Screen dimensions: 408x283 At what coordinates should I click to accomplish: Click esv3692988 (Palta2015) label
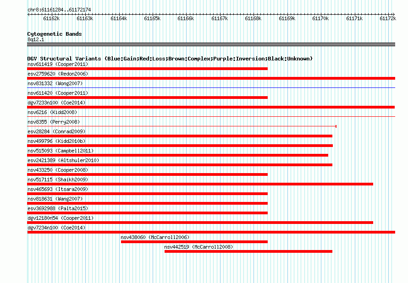58,208
